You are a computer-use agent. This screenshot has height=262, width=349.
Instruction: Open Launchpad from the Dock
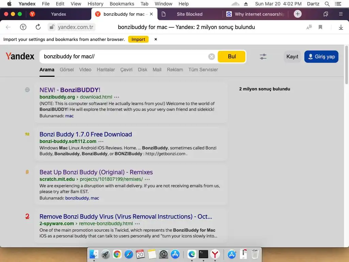pyautogui.click(x=106, y=254)
